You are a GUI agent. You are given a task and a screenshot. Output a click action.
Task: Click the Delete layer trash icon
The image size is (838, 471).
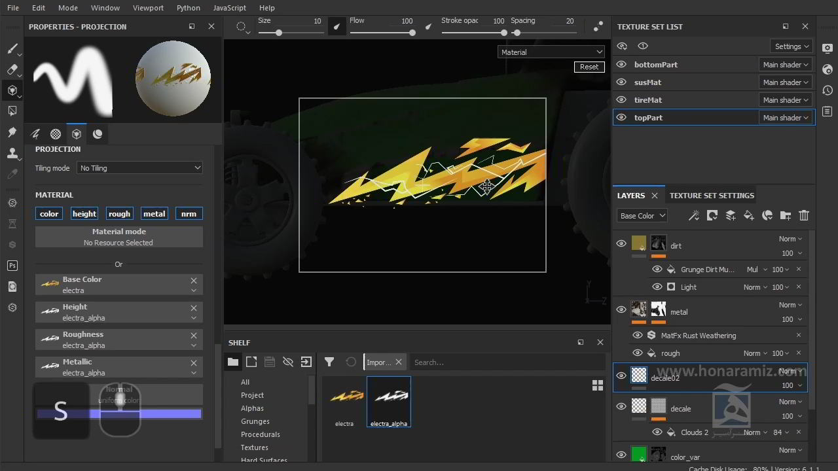click(x=804, y=215)
